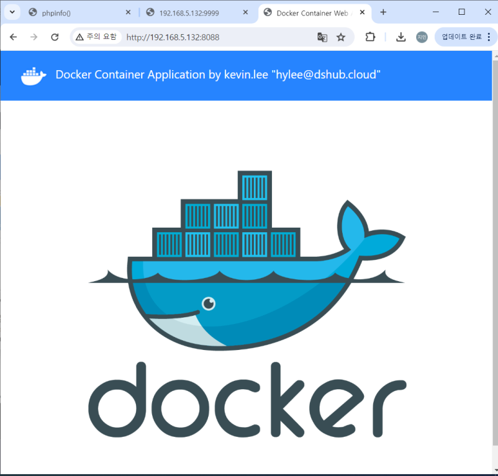The image size is (498, 476).
Task: Close the 192.168.5.132:9999 tab
Action: click(x=245, y=12)
